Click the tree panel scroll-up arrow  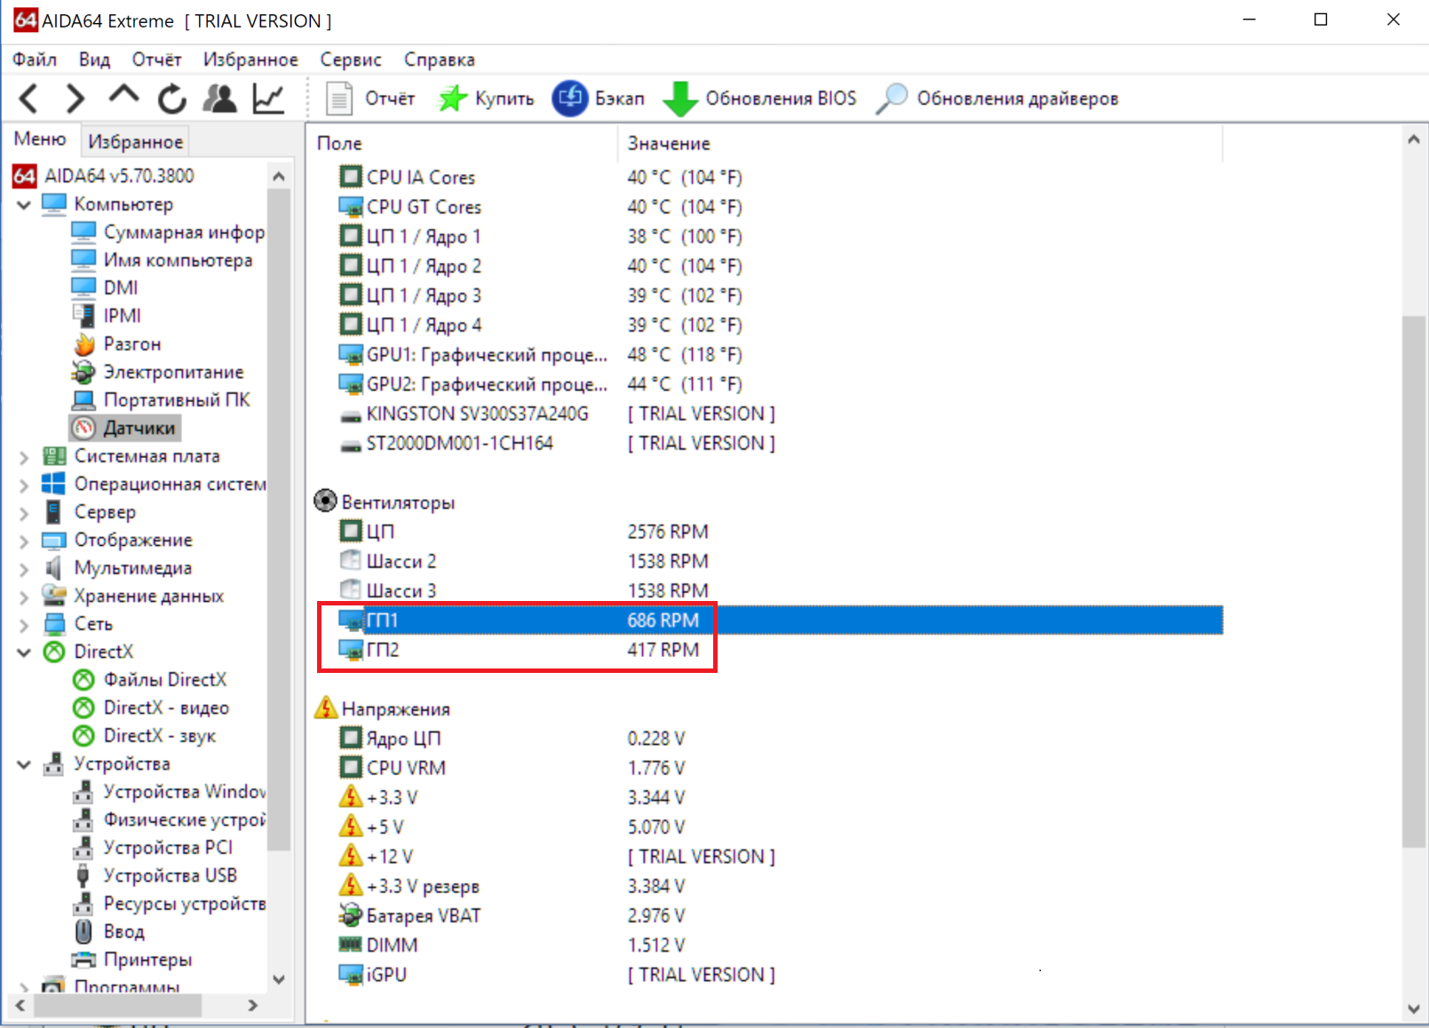279,176
